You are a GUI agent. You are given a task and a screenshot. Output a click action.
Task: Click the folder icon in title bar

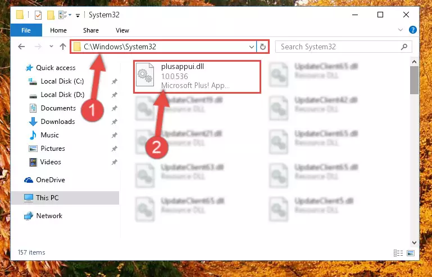[20, 15]
